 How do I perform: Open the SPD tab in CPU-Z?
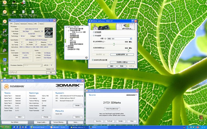(x=36, y=24)
